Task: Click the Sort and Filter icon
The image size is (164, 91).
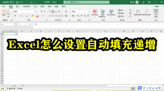Action: pyautogui.click(x=138, y=11)
